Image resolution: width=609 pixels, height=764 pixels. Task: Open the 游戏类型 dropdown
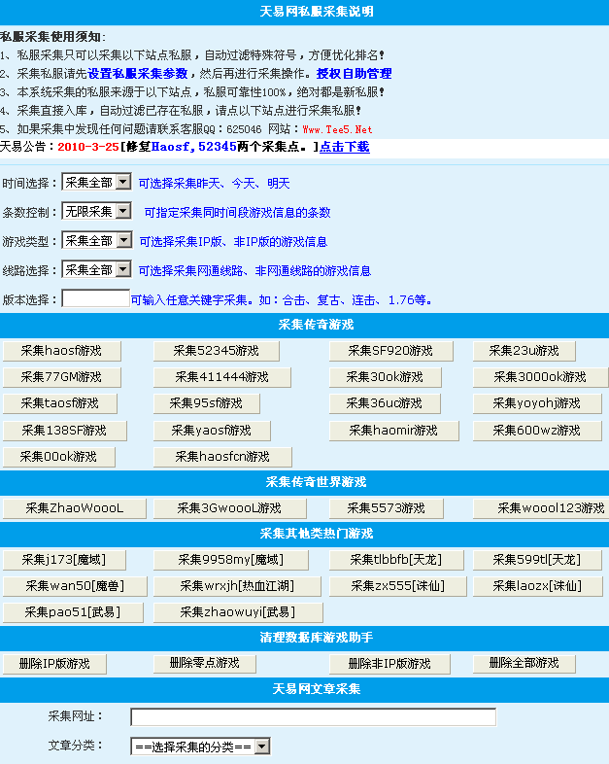(x=96, y=240)
